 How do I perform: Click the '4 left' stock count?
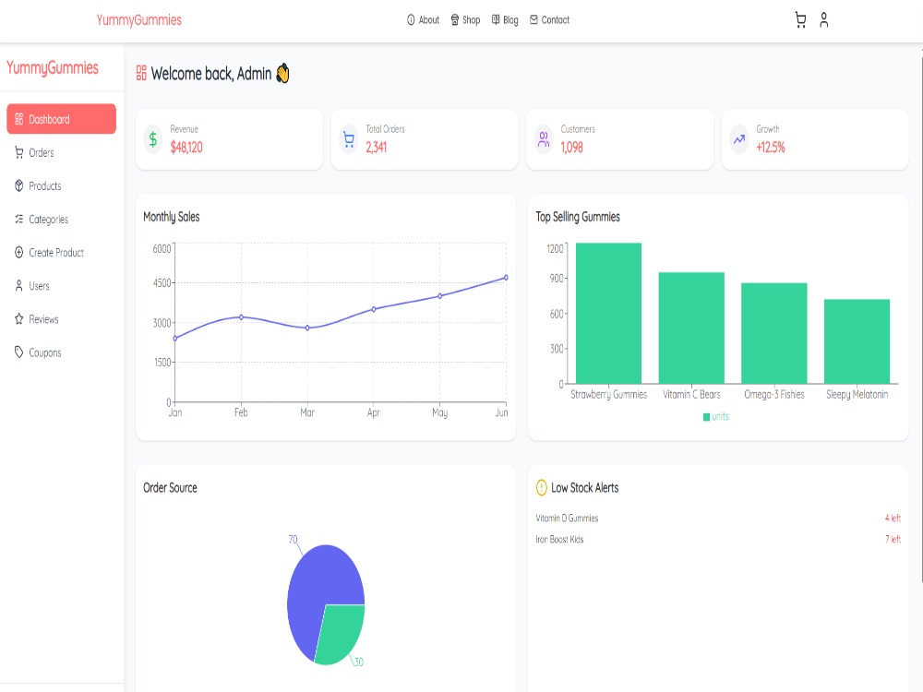click(x=893, y=519)
